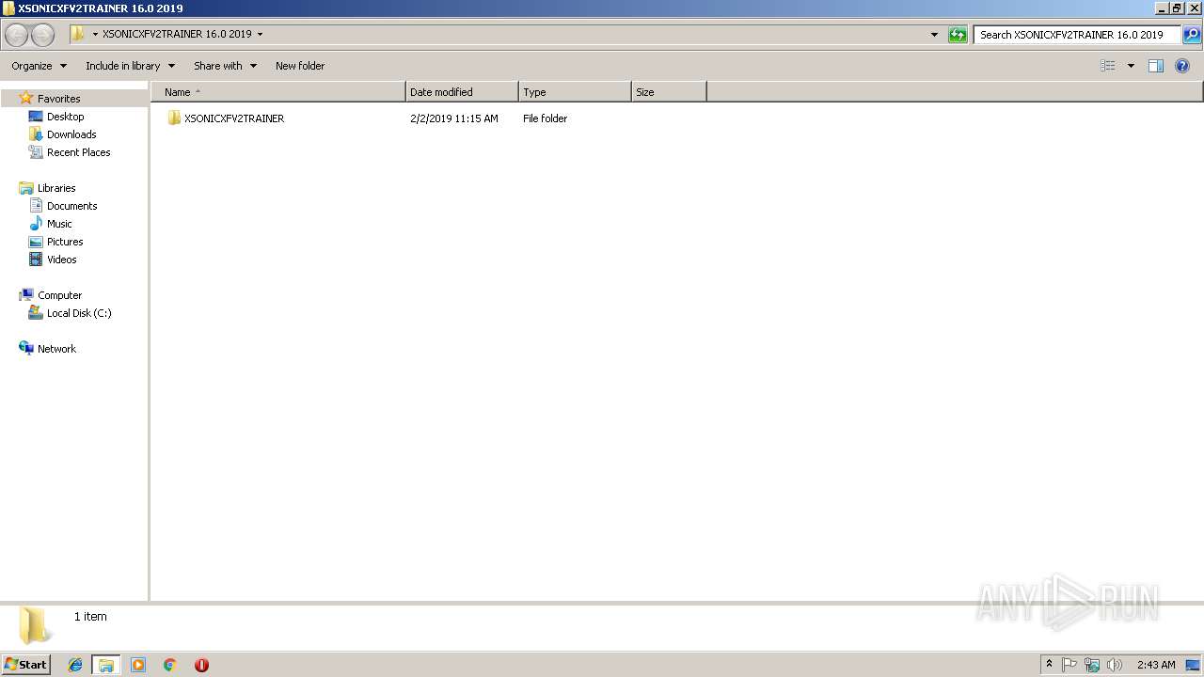Show hidden tray icons

pyautogui.click(x=1050, y=665)
